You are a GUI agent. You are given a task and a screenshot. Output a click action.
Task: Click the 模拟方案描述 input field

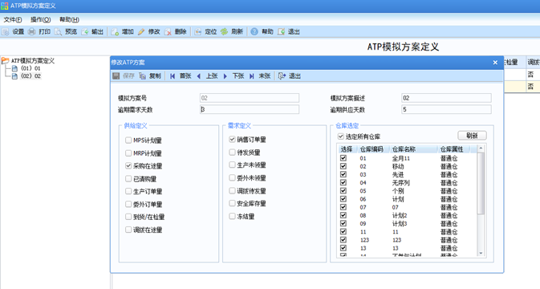[x=446, y=98]
